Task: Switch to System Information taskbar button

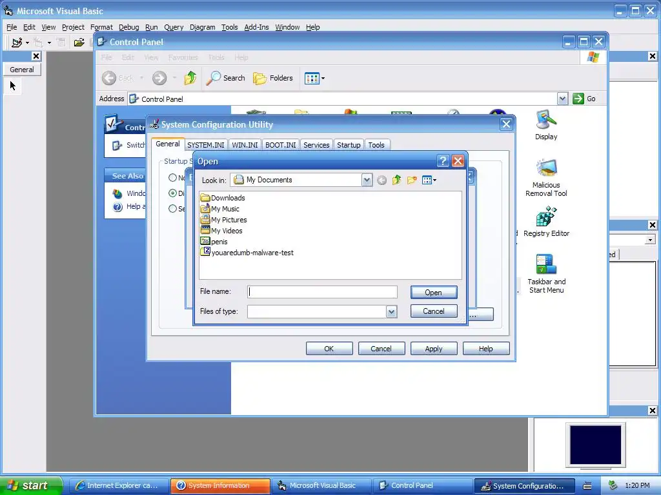Action: pyautogui.click(x=221, y=486)
